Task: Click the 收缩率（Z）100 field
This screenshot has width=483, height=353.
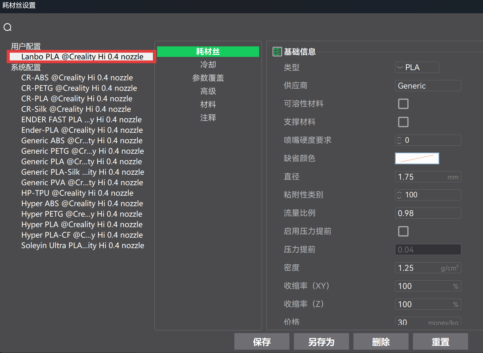Action: coord(428,304)
